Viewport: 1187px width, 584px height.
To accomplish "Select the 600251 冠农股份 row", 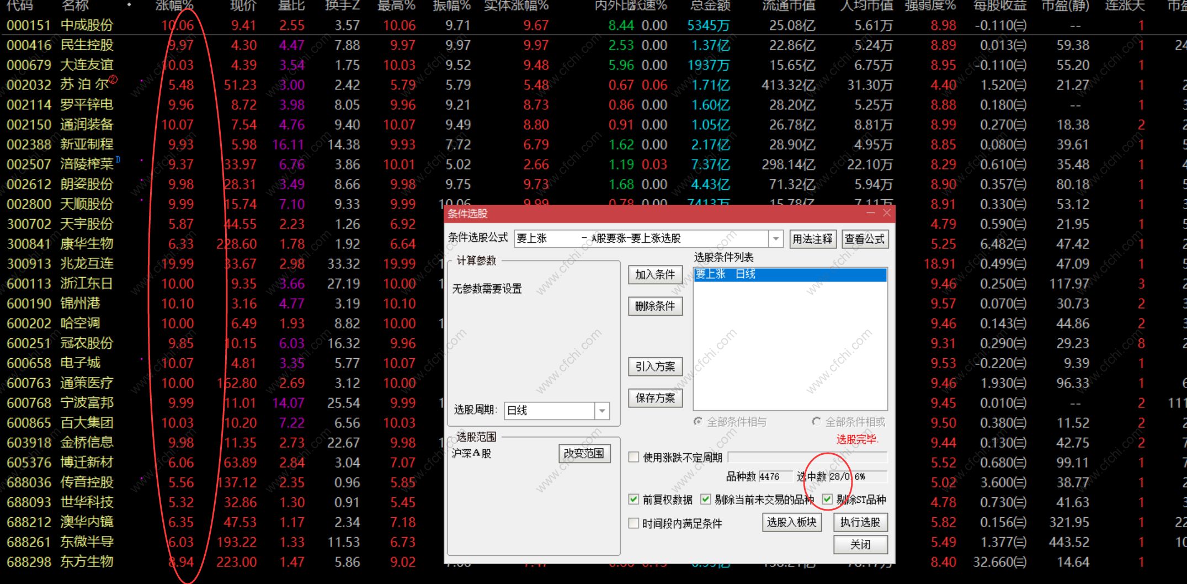I will pyautogui.click(x=221, y=343).
